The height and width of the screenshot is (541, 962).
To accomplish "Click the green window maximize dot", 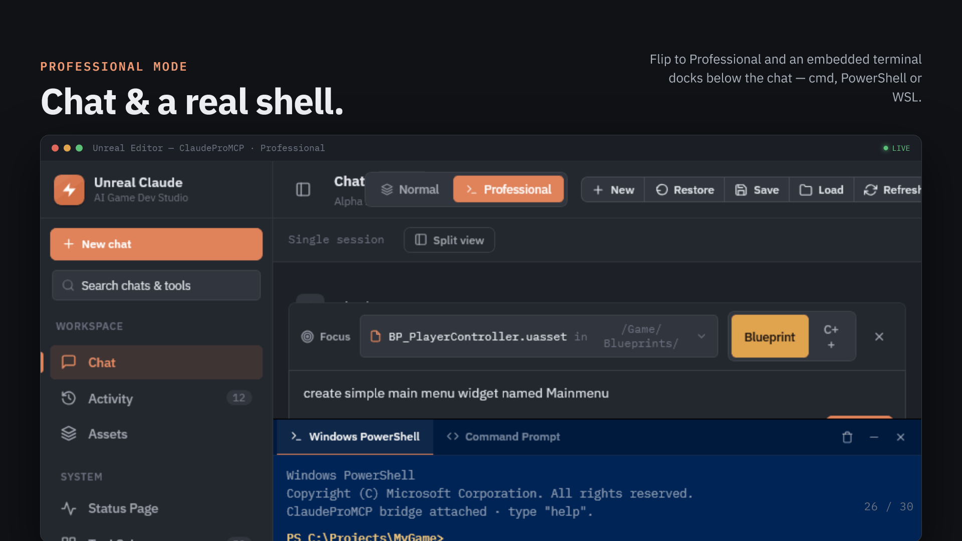I will 79,148.
